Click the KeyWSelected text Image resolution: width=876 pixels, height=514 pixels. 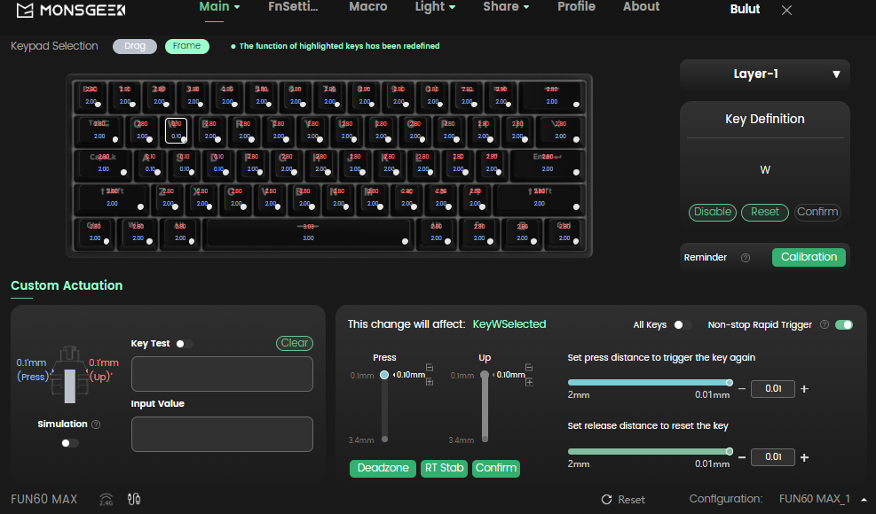509,324
